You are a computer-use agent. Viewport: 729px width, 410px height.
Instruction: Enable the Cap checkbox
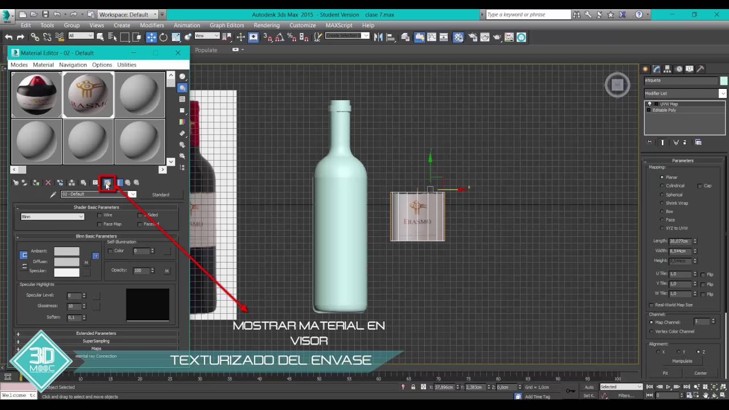point(701,186)
